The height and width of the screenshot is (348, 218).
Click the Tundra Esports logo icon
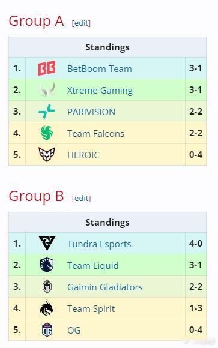coord(47,243)
